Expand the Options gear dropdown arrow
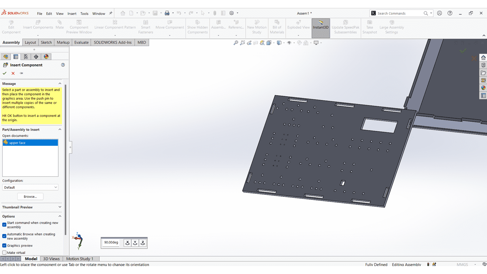The width and height of the screenshot is (487, 274). click(x=237, y=13)
